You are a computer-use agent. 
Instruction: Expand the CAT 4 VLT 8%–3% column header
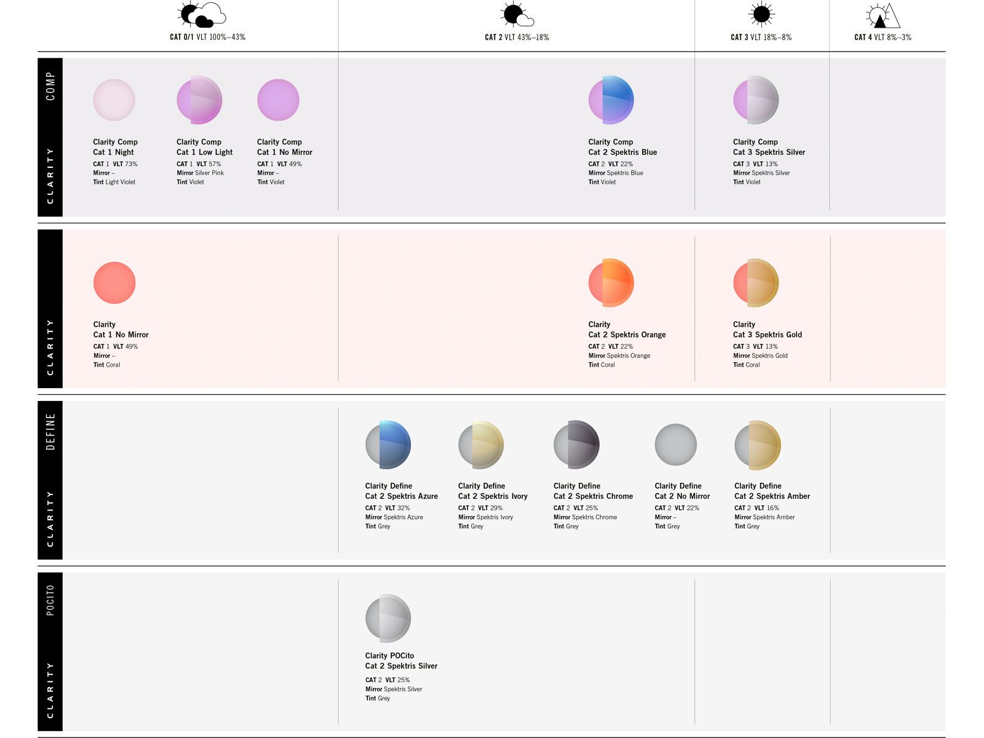pos(884,36)
